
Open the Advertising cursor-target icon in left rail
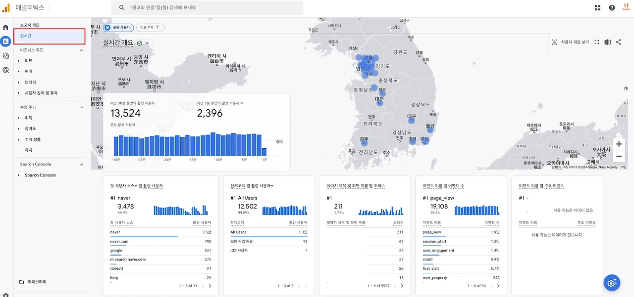pyautogui.click(x=5, y=70)
